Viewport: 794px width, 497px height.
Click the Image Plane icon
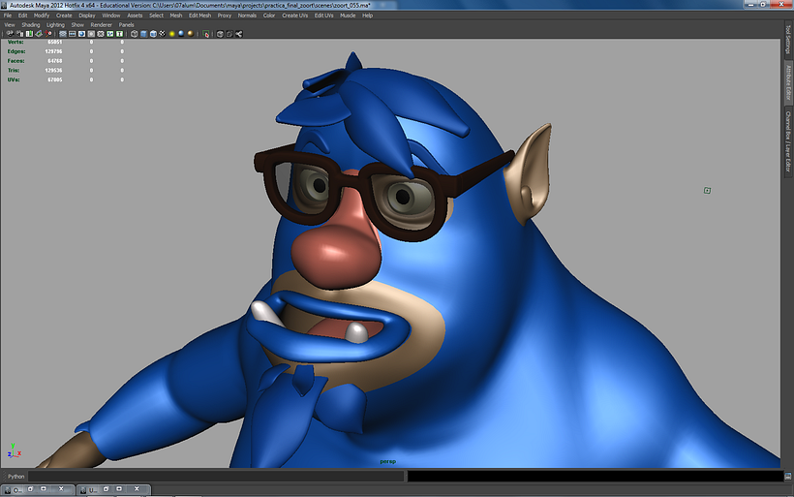pos(39,34)
